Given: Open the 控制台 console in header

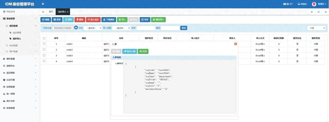Looking at the screenshot, I should [x=302, y=4].
